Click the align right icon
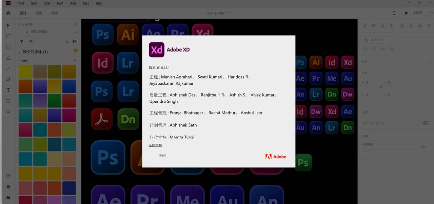 click(x=419, y=25)
